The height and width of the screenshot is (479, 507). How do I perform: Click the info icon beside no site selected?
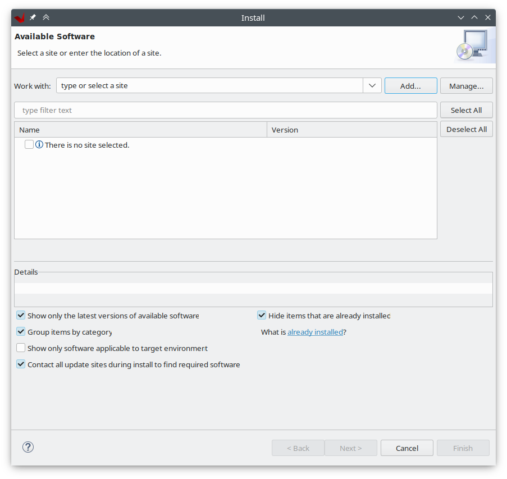[x=39, y=144]
